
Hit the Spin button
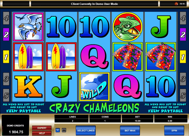click(174, 130)
